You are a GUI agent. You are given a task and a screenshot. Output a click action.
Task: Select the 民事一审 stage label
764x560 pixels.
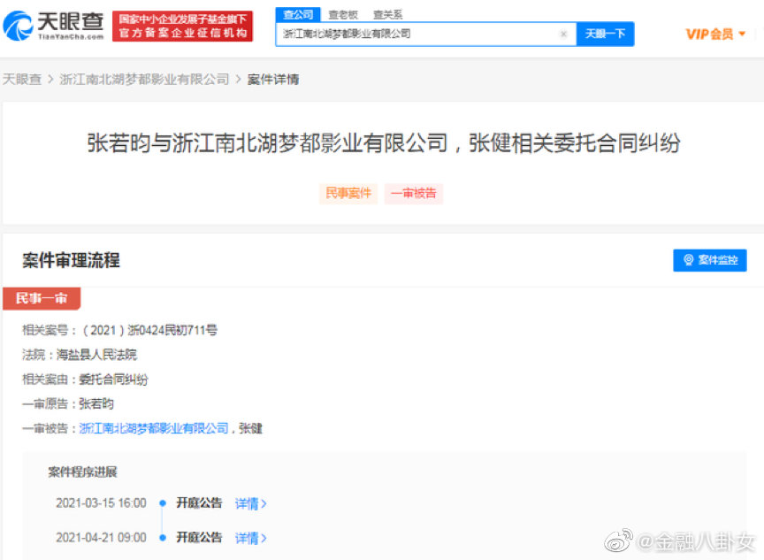click(x=42, y=298)
